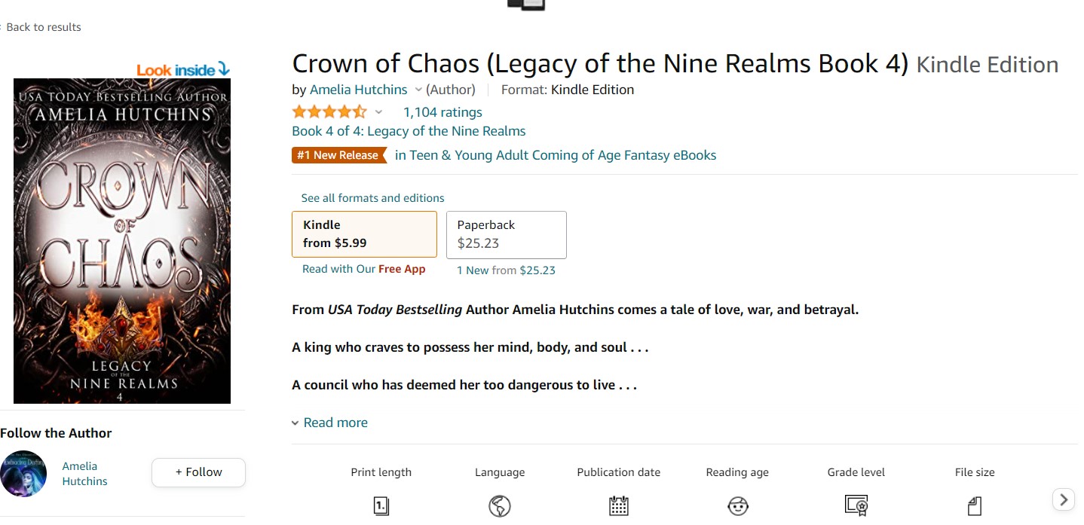Open Legacy of the Nine Realms series link
This screenshot has width=1084, height=525.
pyautogui.click(x=409, y=131)
